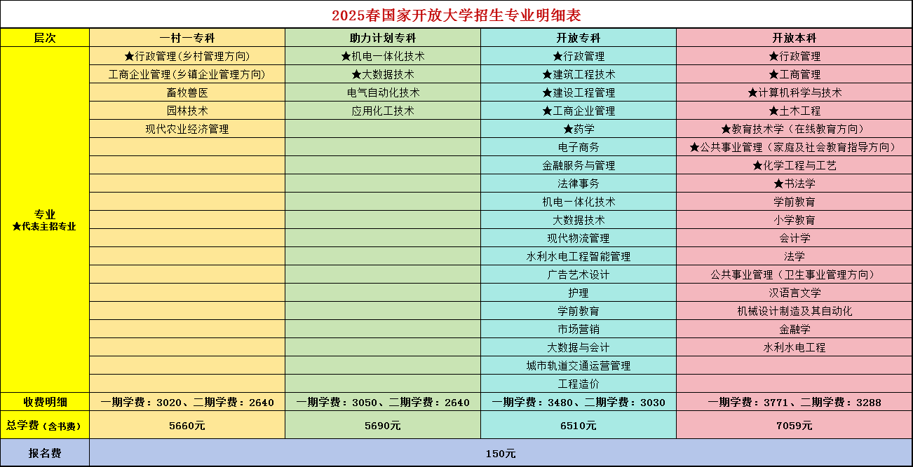Viewport: 913px width, 467px height.
Task: Select the 开放专科 column header
Action: click(x=579, y=38)
